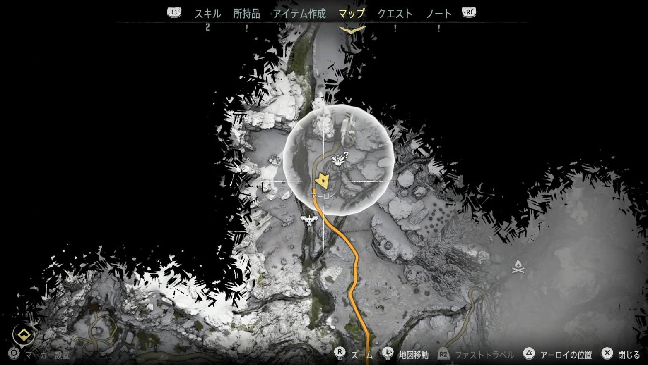
Task: Open the スキル (Skills) tab
Action: (x=207, y=14)
